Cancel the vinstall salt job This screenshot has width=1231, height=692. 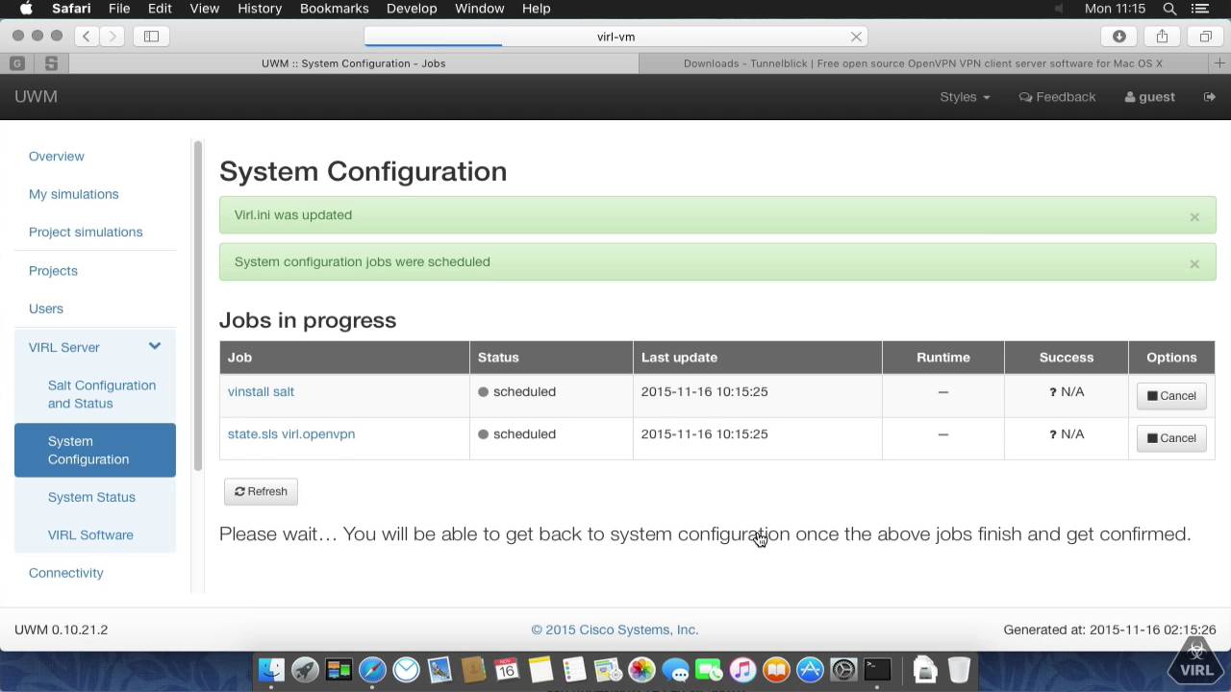(1171, 396)
